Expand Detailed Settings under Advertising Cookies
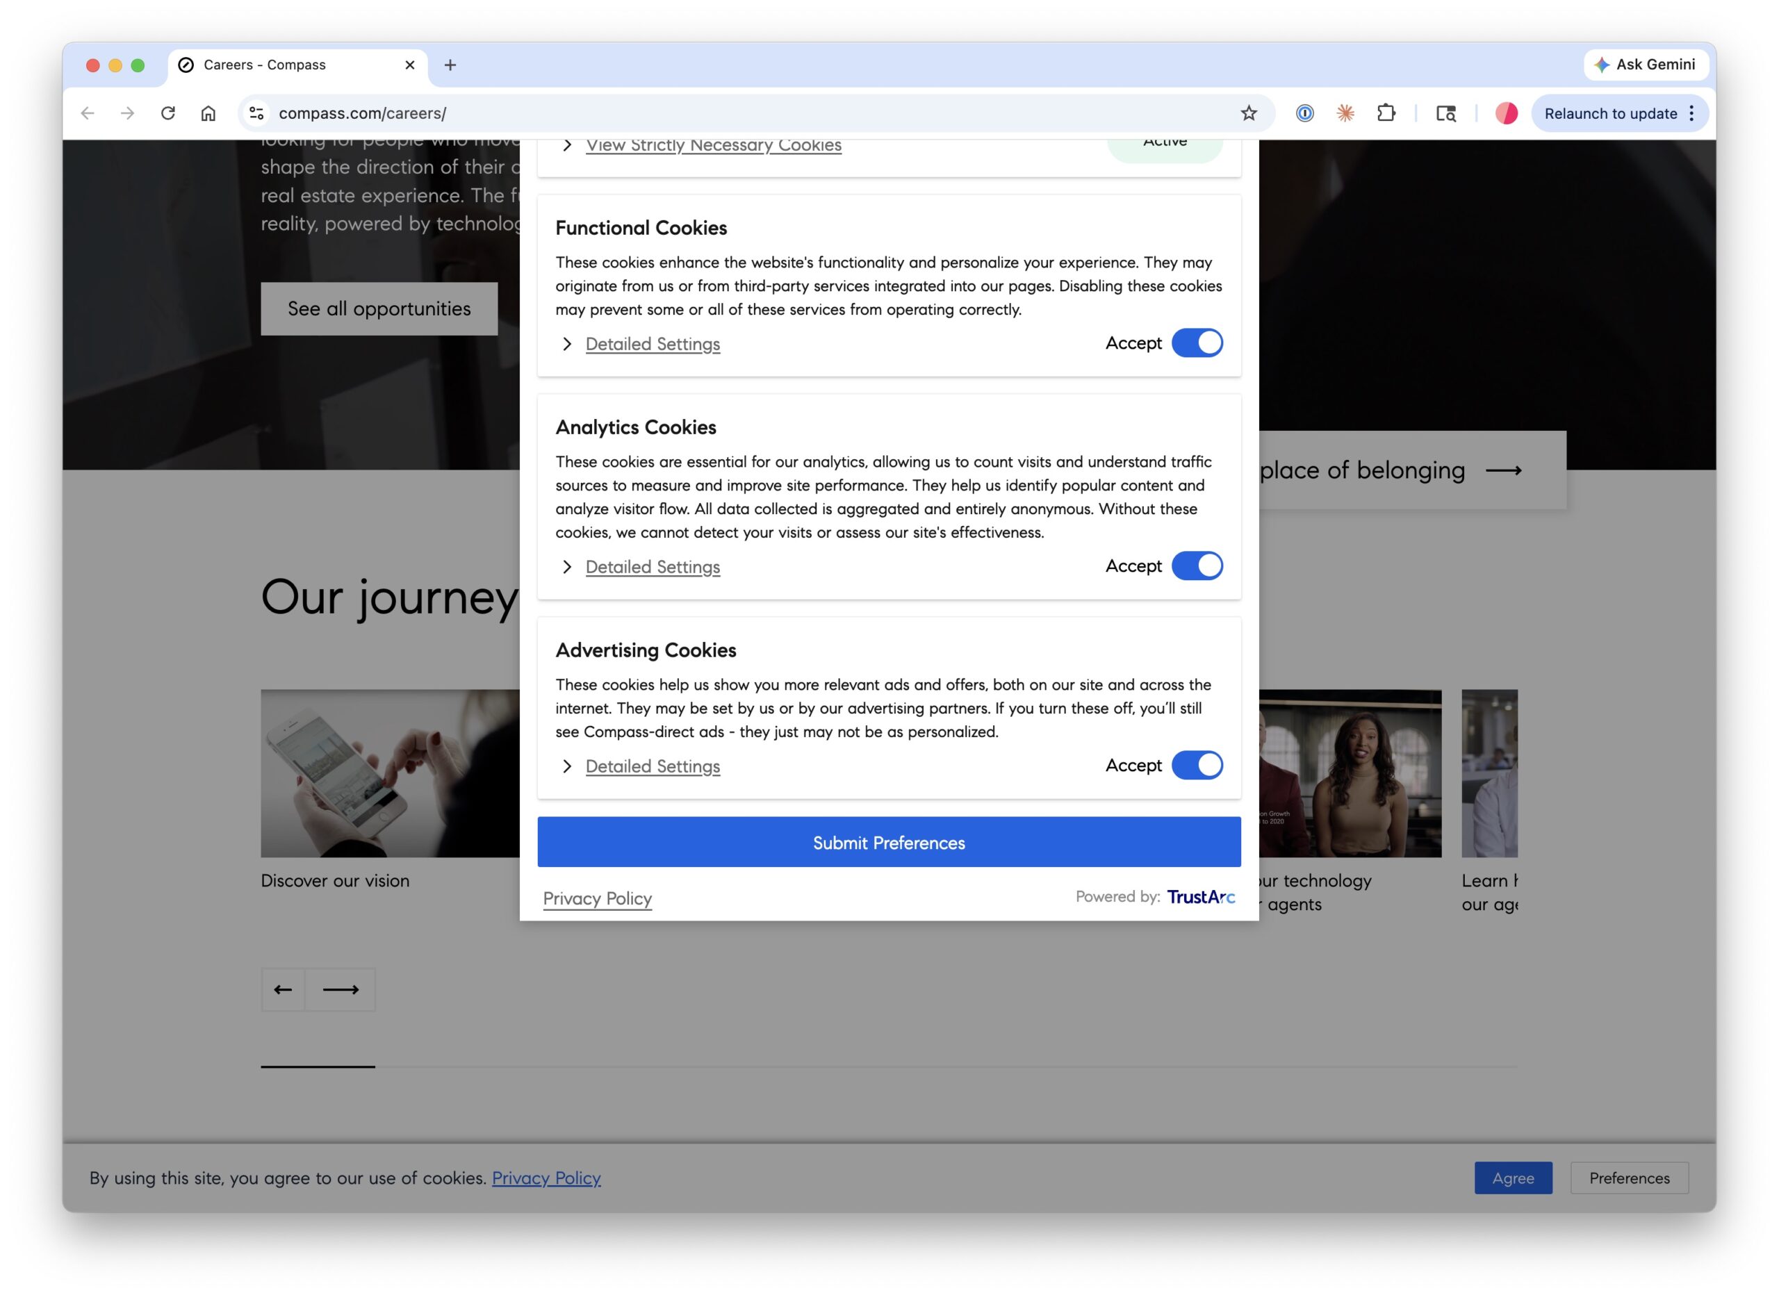 [652, 766]
